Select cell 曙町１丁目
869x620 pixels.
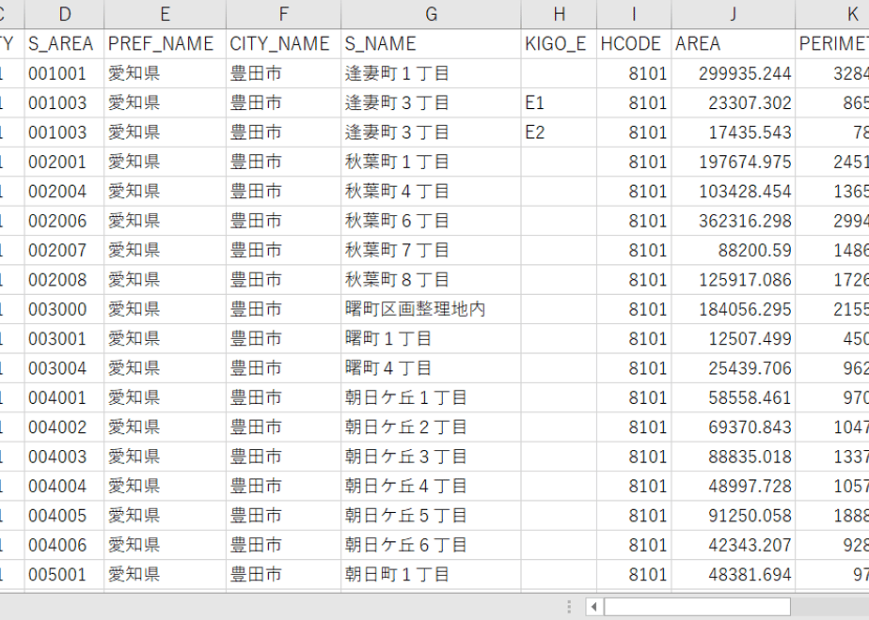431,339
